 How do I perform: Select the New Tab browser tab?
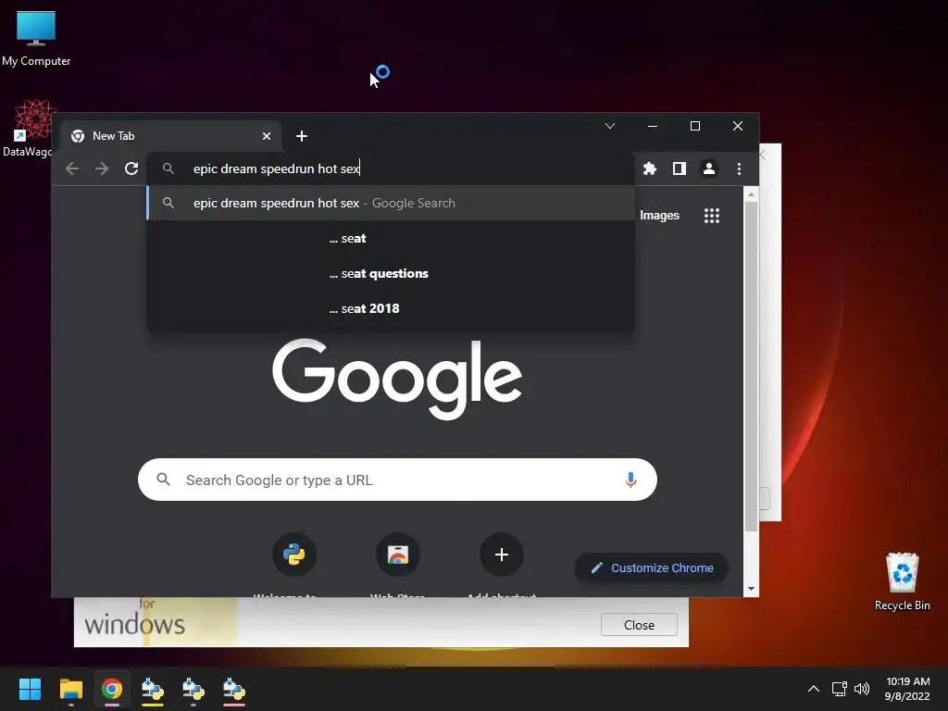tap(169, 136)
